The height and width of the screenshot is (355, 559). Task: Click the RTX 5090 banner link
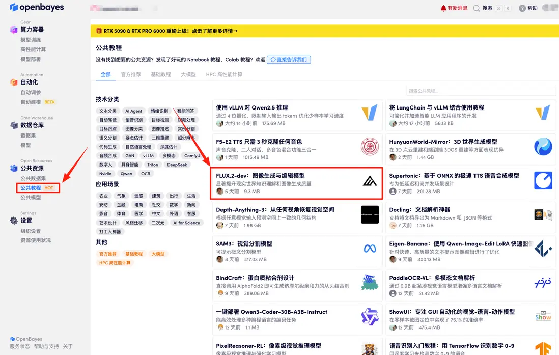[171, 31]
